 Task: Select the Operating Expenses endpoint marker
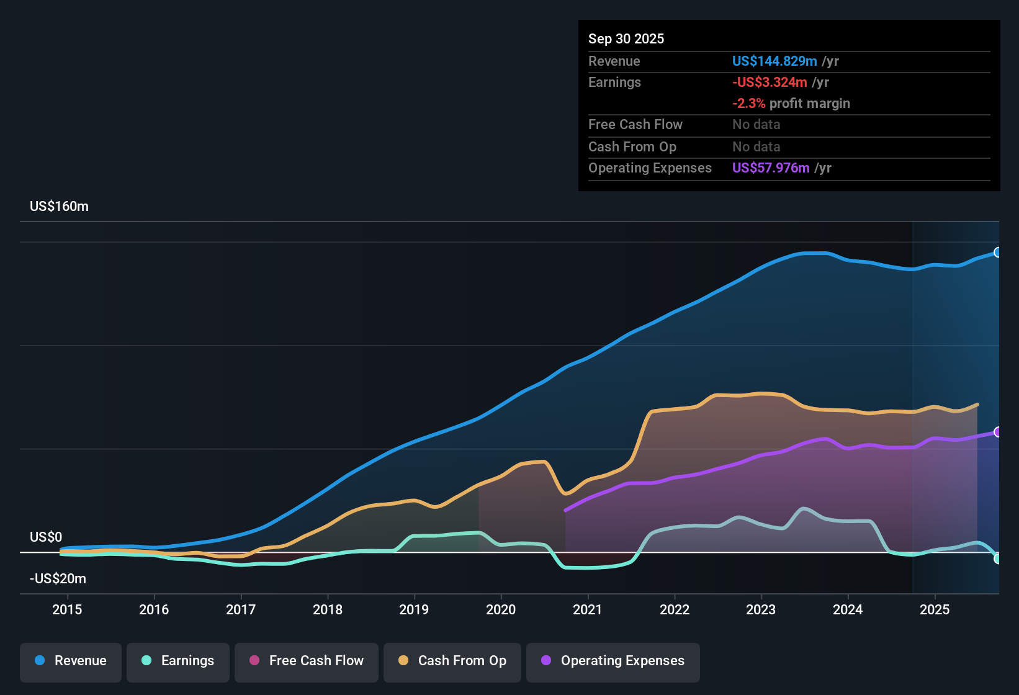[x=998, y=433]
